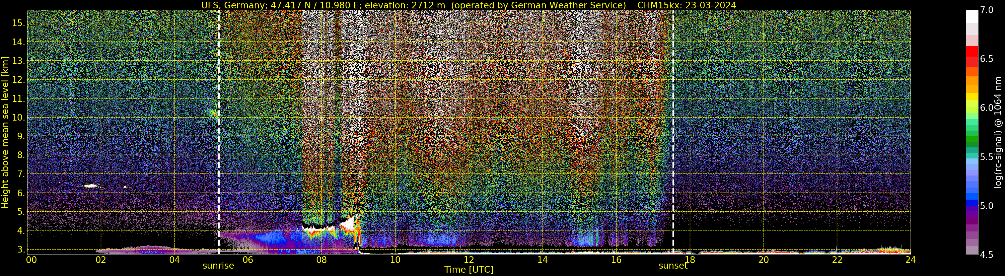1005x276 pixels.
Task: Click the 'Time [UTC]' axis label
Action: tap(469, 270)
